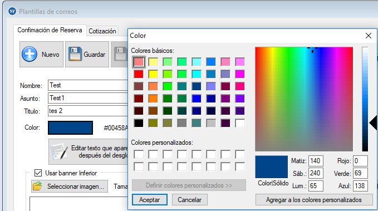Click the Plantillas de correos window icon

tap(12, 11)
